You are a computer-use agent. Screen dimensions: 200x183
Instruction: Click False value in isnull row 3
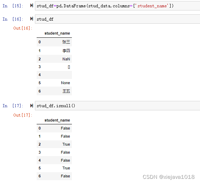[x=65, y=152]
